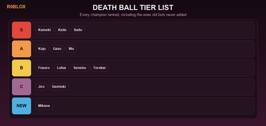Select the Mikasa chip in NEW tier
This screenshot has height=126, width=266.
coord(44,106)
